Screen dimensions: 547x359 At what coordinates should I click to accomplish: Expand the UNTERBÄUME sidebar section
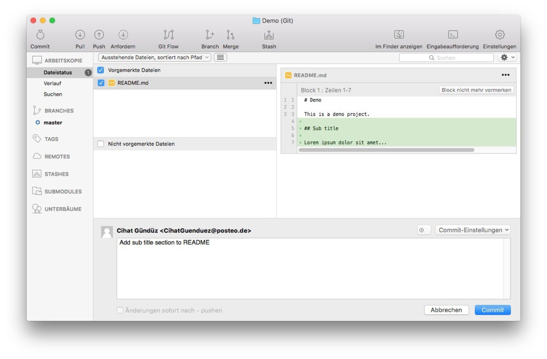63,209
